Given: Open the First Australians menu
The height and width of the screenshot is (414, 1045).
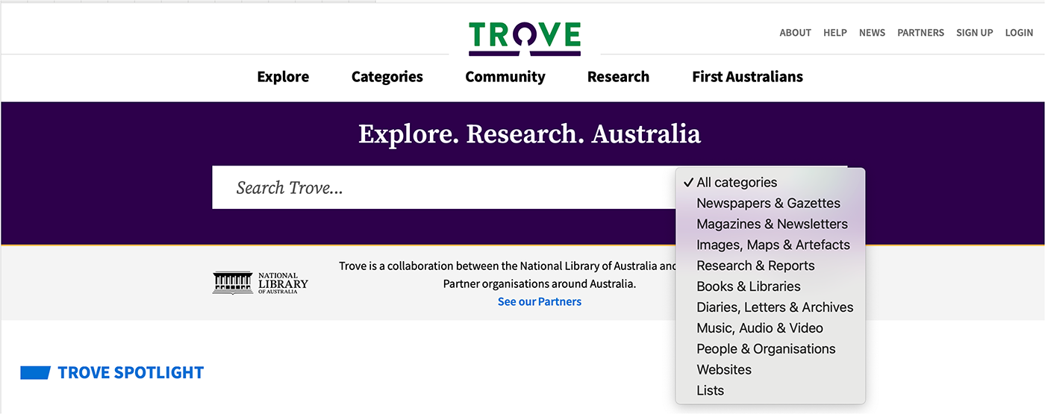Looking at the screenshot, I should [747, 77].
